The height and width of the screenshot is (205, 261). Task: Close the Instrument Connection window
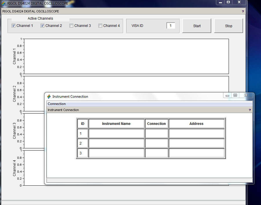click(x=246, y=95)
